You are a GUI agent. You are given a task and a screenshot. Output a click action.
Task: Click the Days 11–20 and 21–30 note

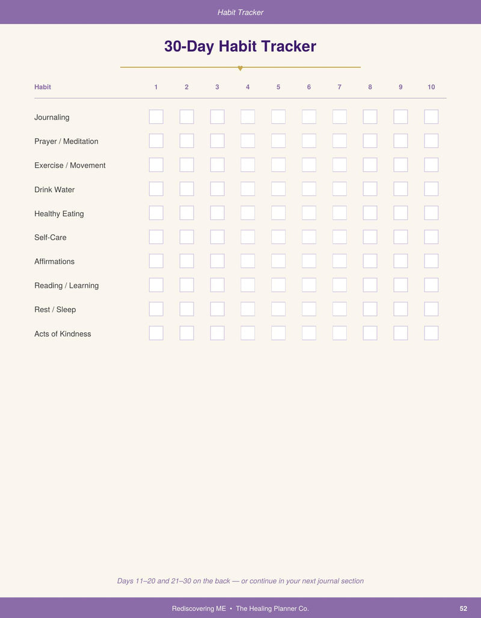(x=240, y=581)
